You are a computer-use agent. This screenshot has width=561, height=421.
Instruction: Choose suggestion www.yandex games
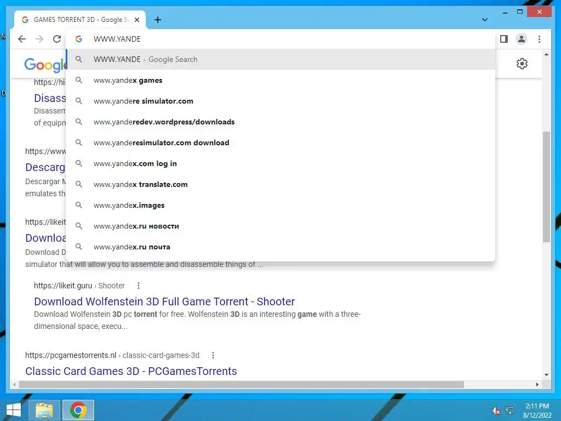[x=281, y=80]
